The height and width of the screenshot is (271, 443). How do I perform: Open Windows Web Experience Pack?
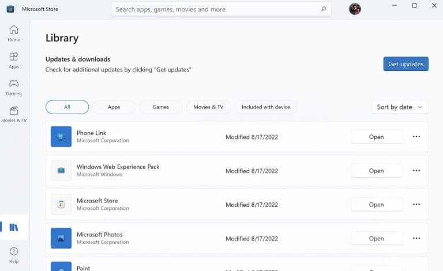tap(376, 171)
